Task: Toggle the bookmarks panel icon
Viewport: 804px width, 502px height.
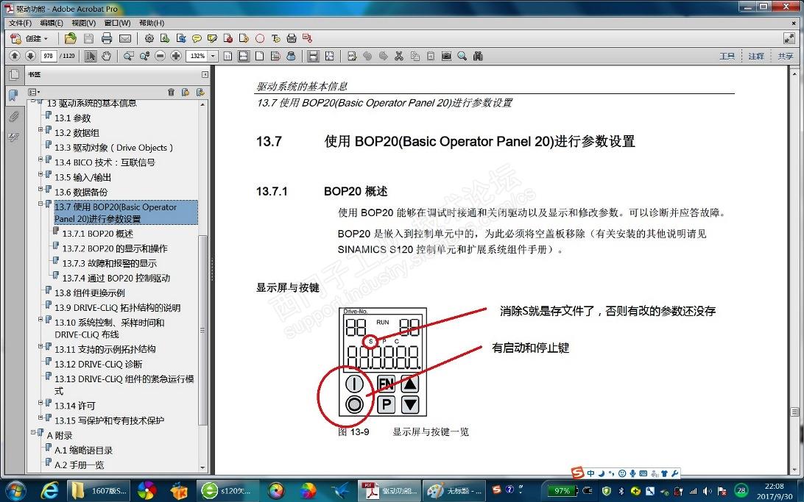Action: (x=13, y=95)
